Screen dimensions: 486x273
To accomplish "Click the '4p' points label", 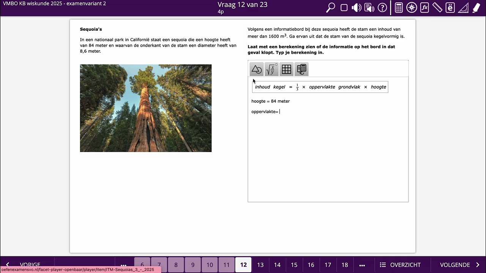I will [221, 12].
